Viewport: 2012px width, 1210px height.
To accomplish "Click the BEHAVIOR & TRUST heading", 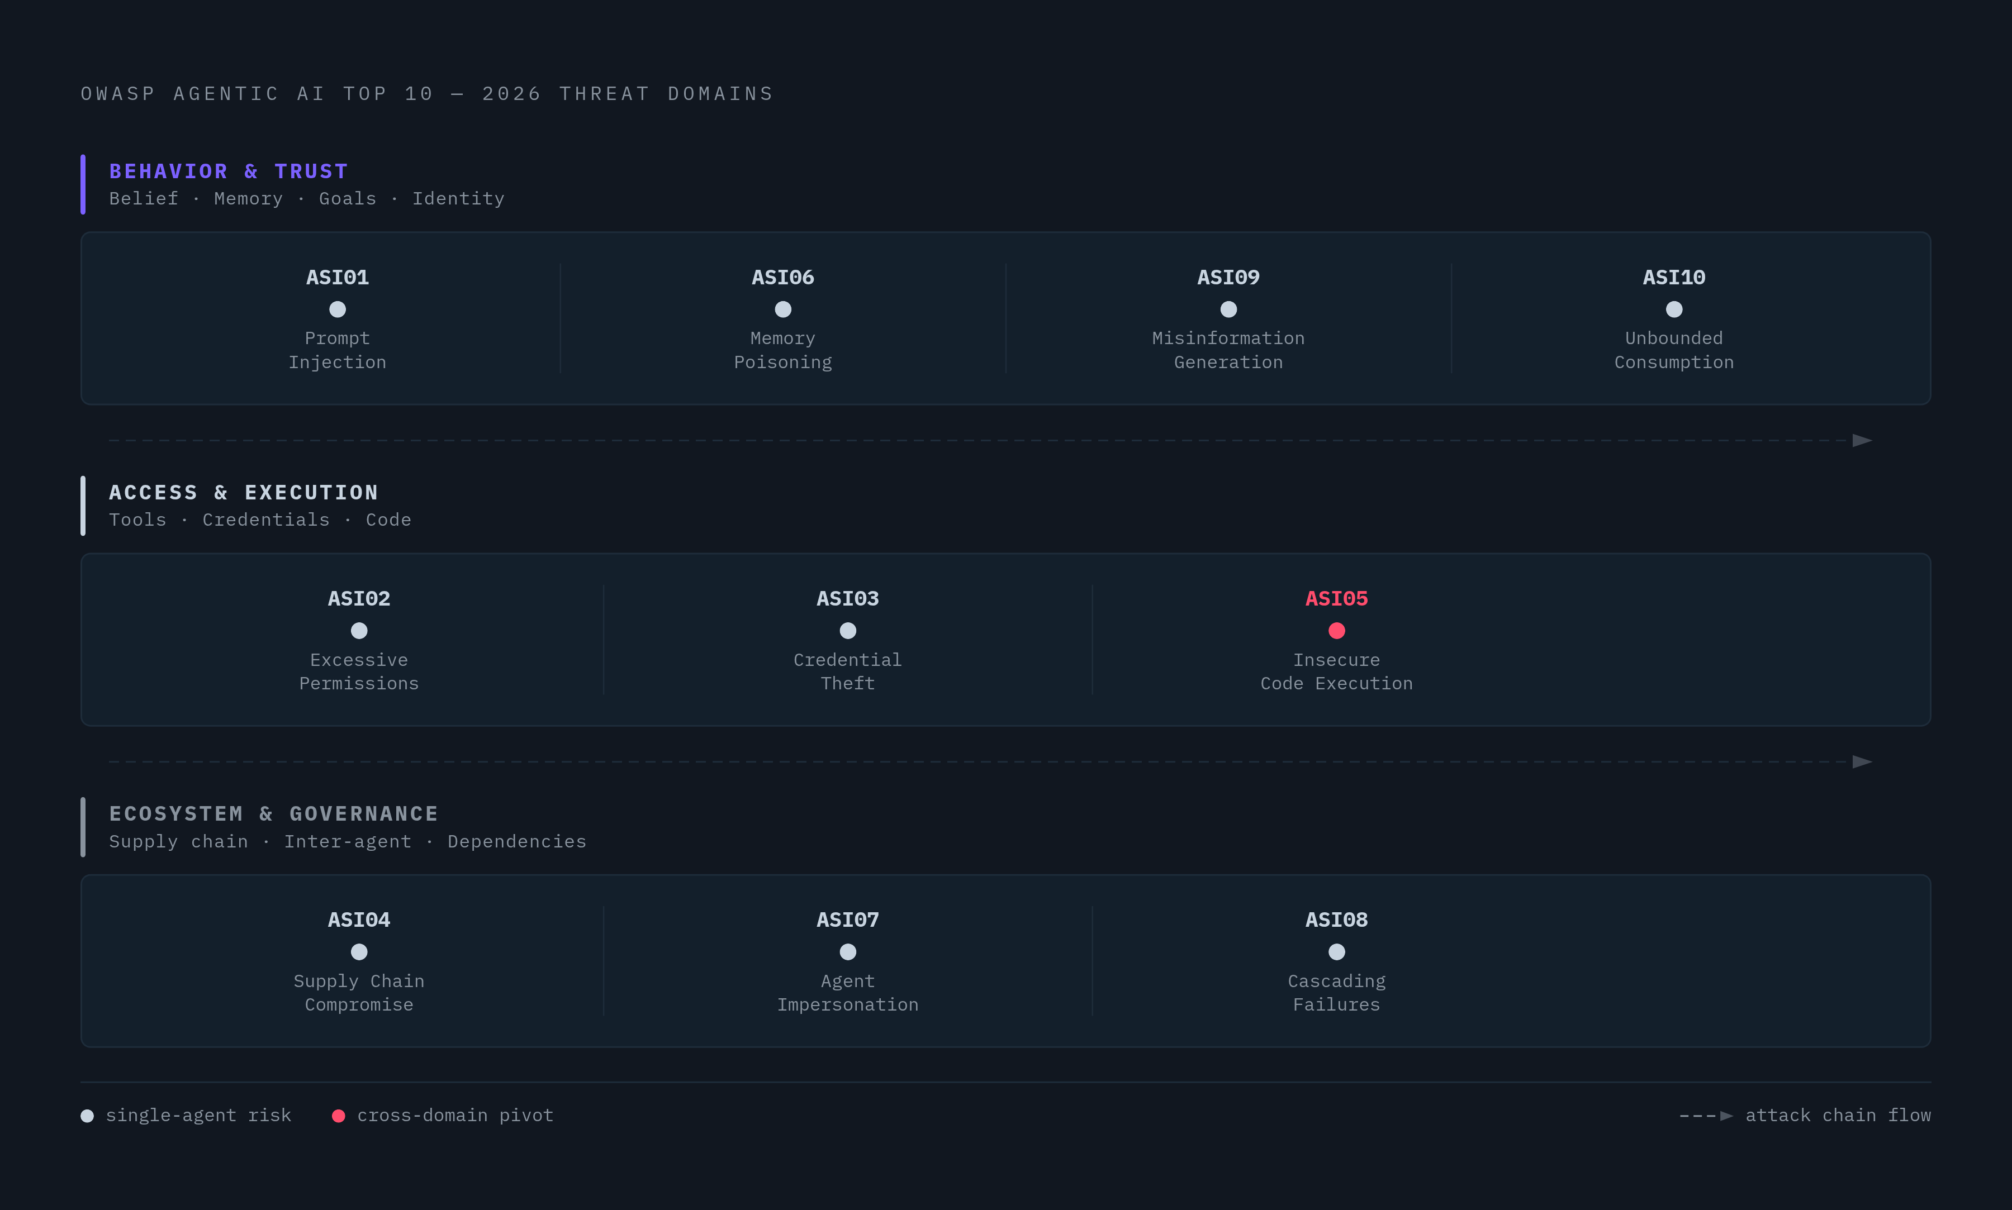I will 229,172.
